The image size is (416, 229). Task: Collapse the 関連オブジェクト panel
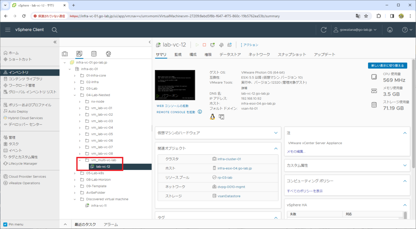276,149
